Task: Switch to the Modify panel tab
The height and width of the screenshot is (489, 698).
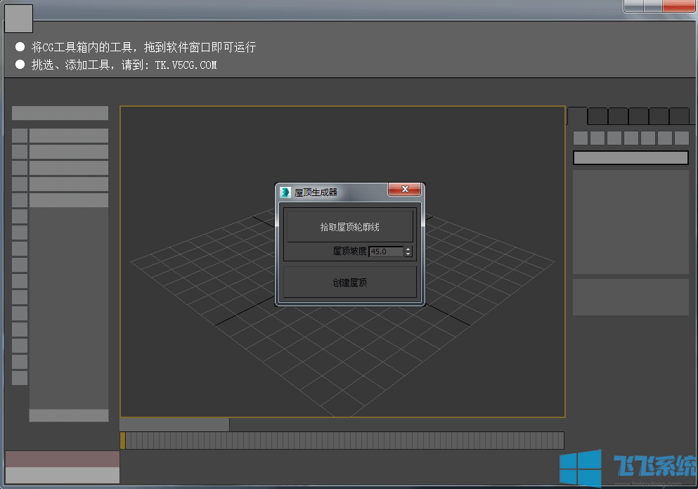Action: point(597,116)
